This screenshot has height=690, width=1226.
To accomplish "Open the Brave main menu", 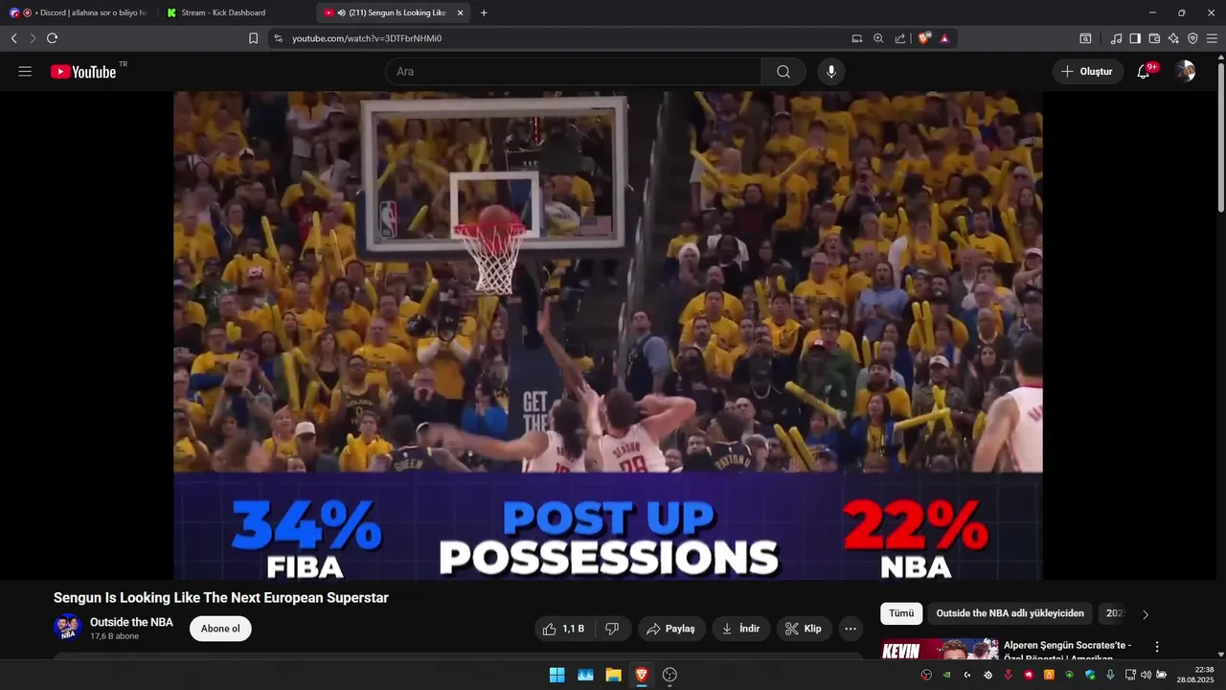I will (x=1212, y=38).
